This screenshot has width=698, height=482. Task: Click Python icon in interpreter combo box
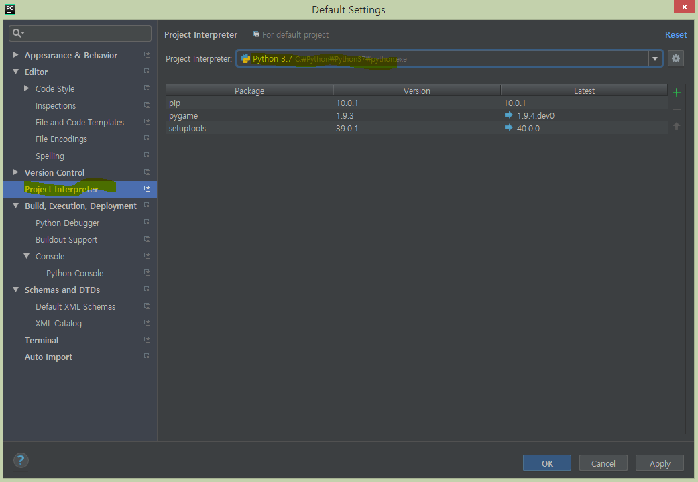245,59
